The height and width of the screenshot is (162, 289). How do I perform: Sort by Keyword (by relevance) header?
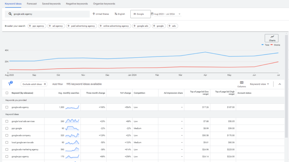coord(22,93)
